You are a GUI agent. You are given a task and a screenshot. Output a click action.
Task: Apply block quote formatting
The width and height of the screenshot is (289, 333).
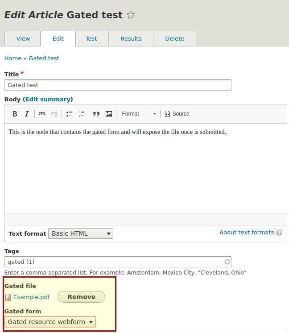point(96,114)
